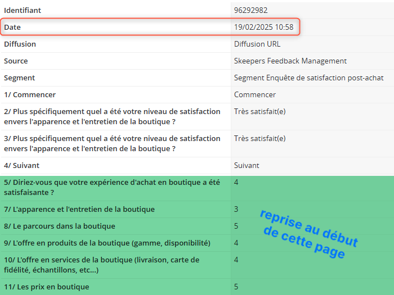The height and width of the screenshot is (295, 394).
Task: Select score 4 for question 9
Action: tap(236, 243)
